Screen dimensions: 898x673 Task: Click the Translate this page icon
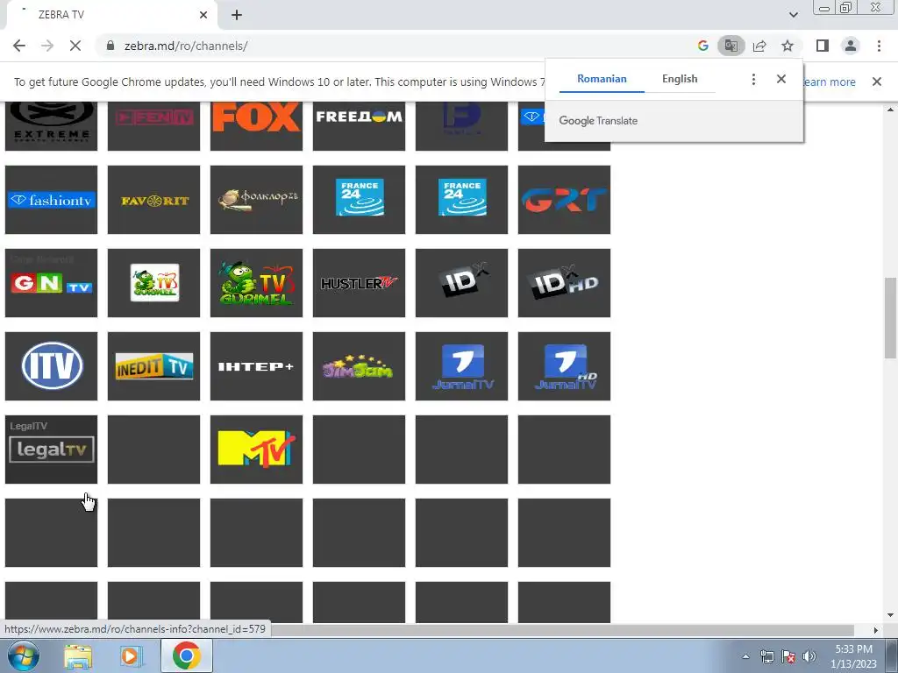coord(731,46)
